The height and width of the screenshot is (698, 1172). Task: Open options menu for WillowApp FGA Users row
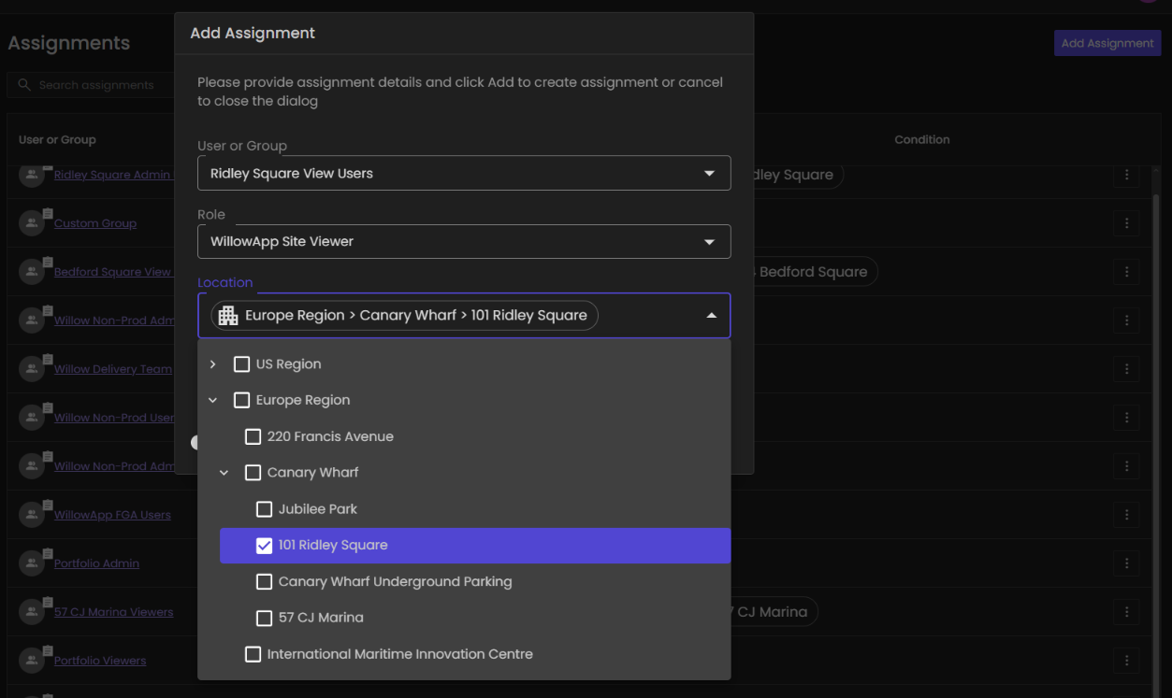pos(1126,515)
